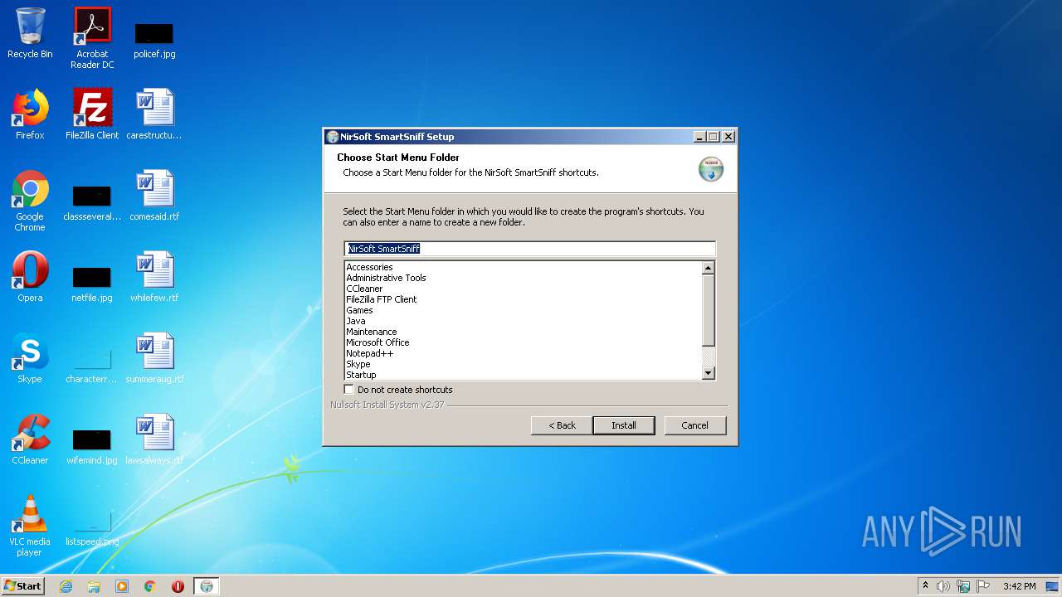Screen dimensions: 1062x597
Task: Open Action Center flag tray icon
Action: click(983, 586)
